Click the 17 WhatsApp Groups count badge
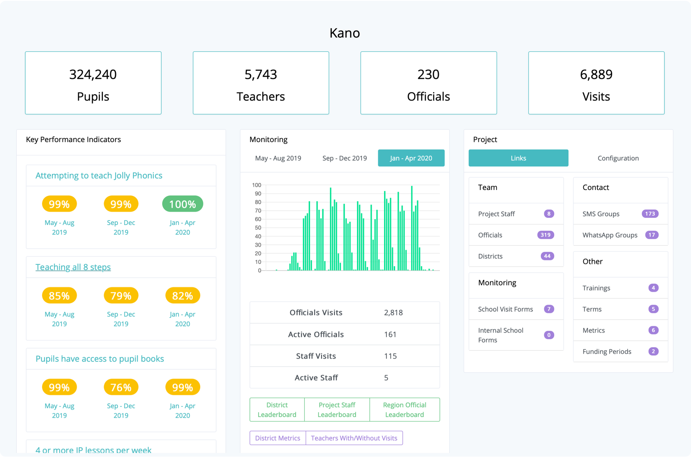 (652, 235)
